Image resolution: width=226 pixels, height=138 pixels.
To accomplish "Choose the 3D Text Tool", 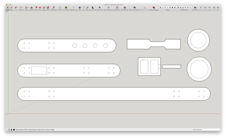I will [x=93, y=8].
